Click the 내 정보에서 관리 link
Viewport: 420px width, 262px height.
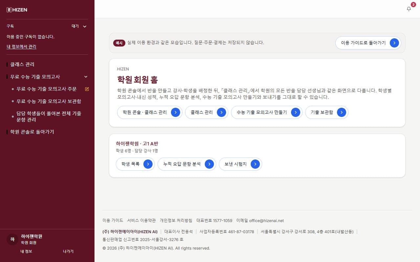tap(21, 47)
